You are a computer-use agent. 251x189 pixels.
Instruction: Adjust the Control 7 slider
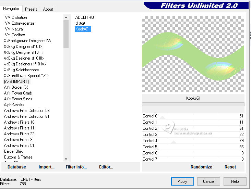pyautogui.click(x=193, y=159)
